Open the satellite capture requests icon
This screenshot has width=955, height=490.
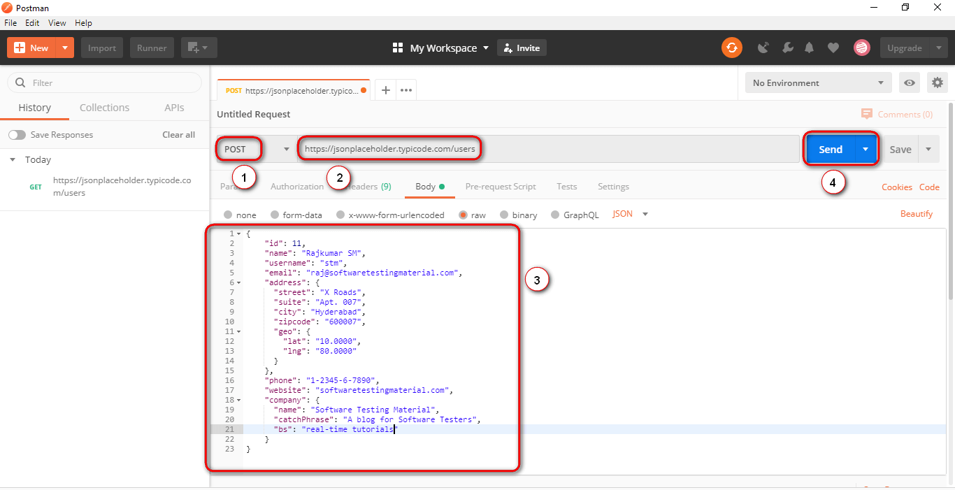(x=763, y=48)
